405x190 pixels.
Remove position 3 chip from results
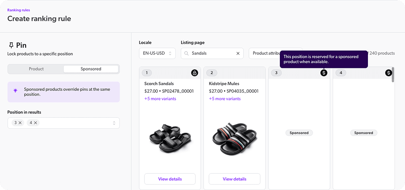point(20,123)
